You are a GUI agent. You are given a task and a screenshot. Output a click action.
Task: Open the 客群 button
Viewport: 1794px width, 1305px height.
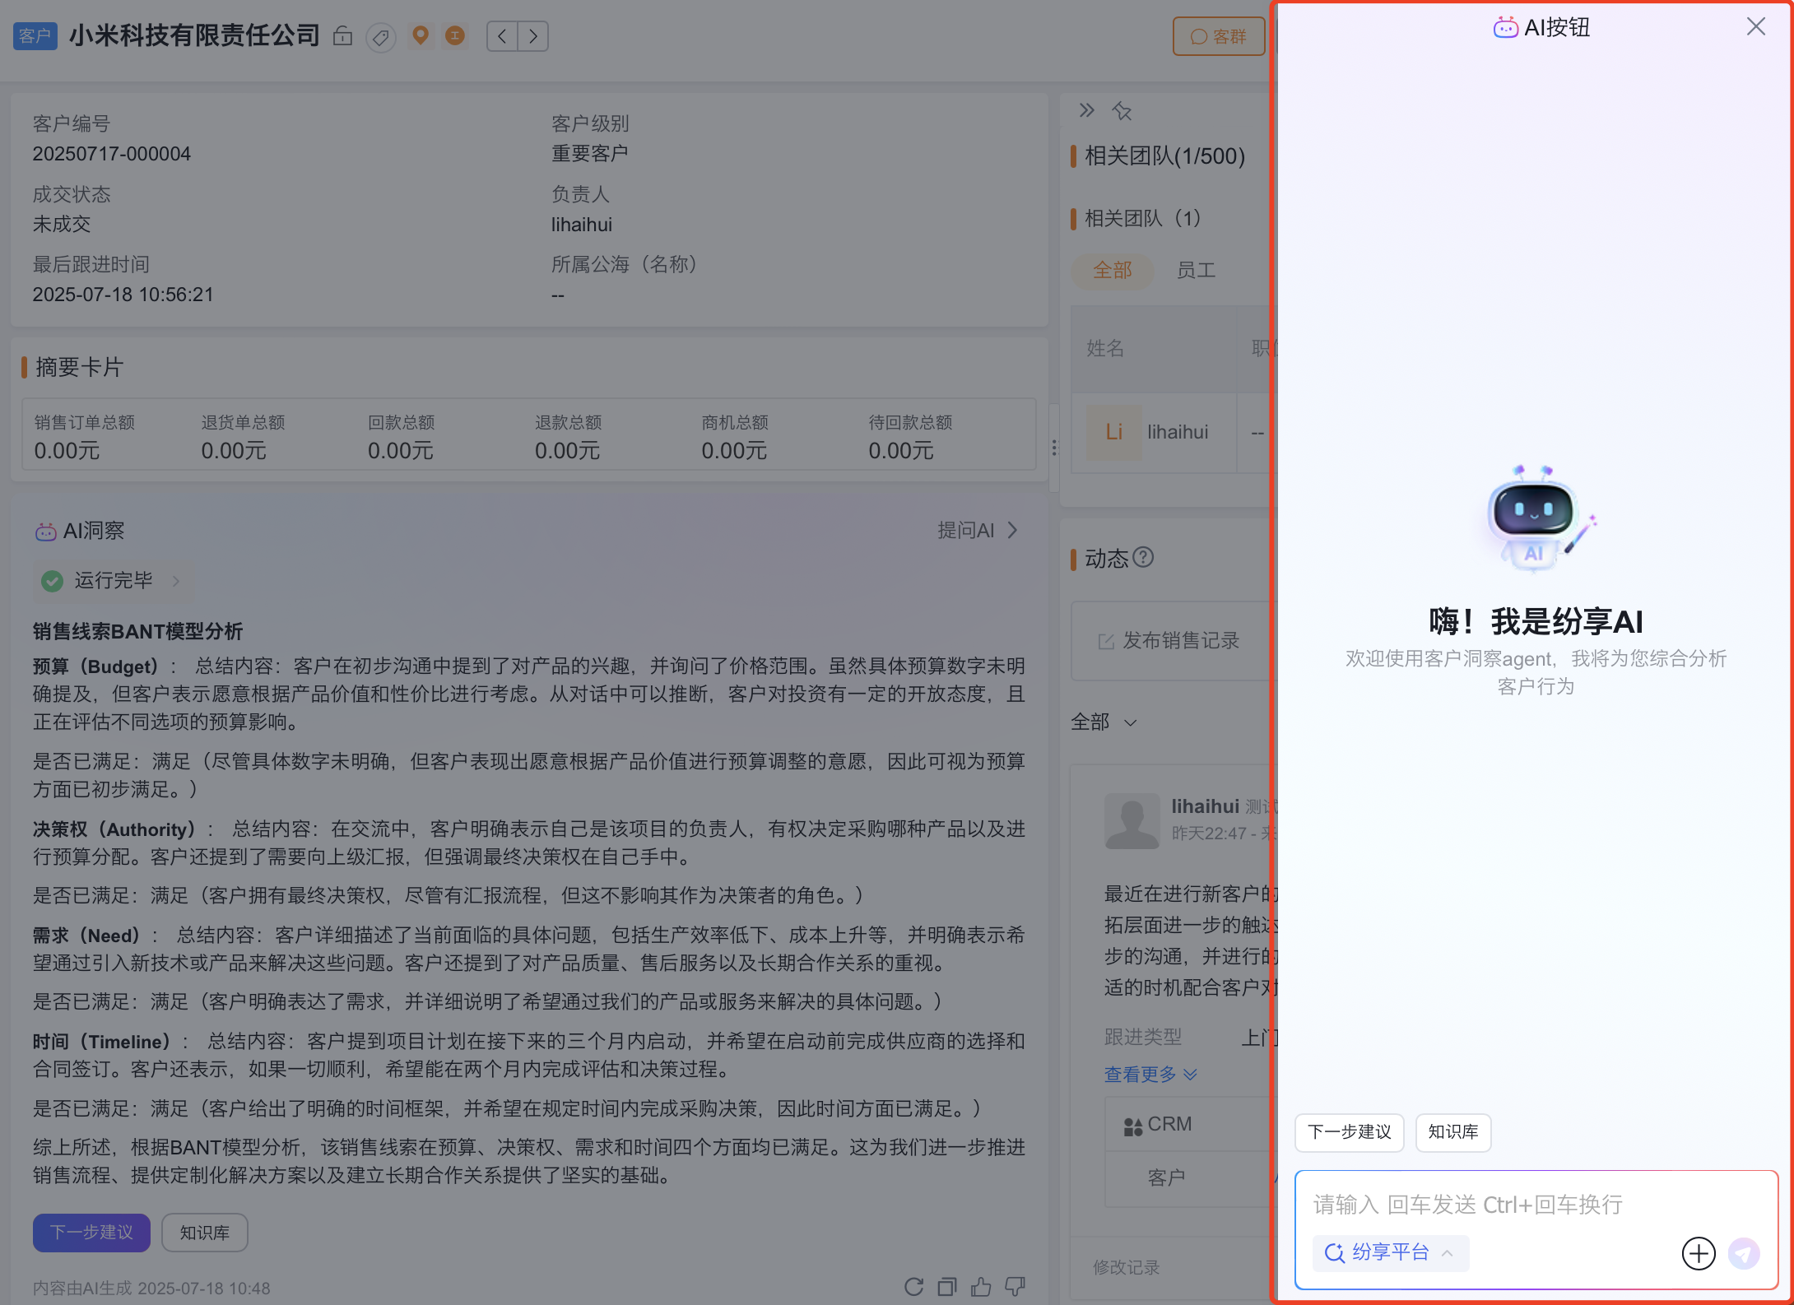coord(1219,36)
